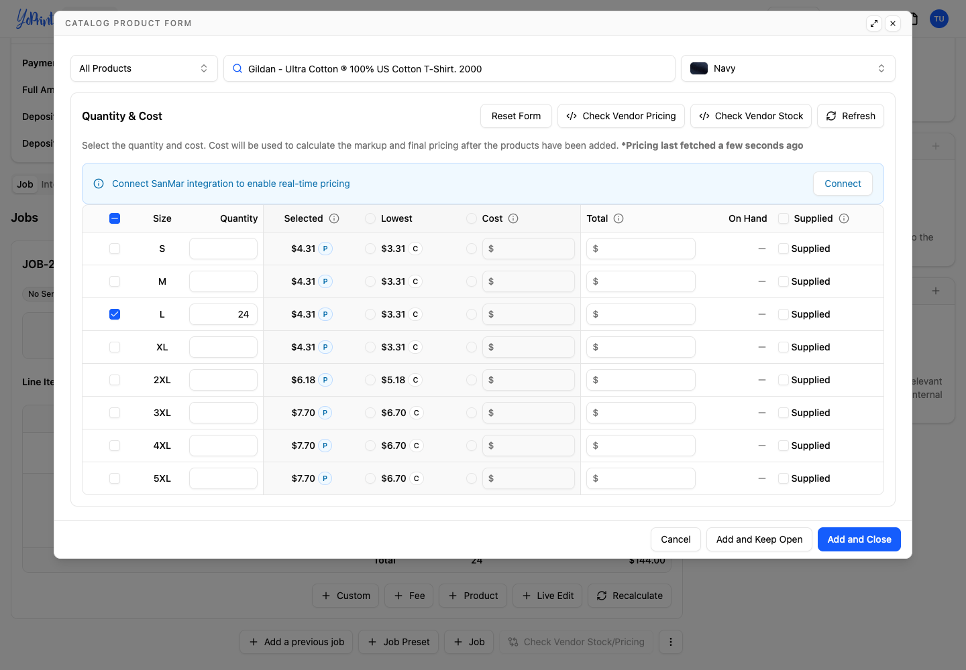Click info icon next to Cost header
The width and height of the screenshot is (966, 670).
[x=513, y=218]
